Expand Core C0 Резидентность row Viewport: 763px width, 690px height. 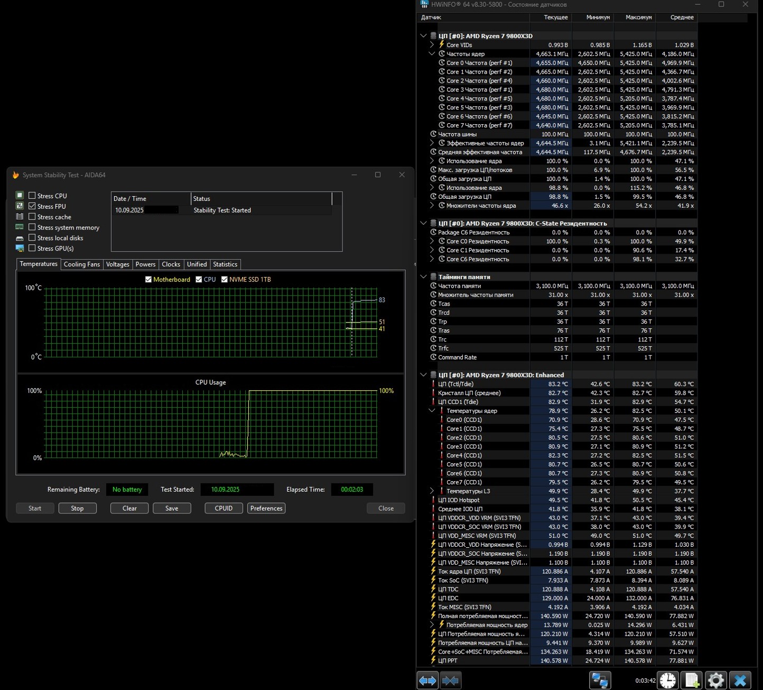click(432, 241)
